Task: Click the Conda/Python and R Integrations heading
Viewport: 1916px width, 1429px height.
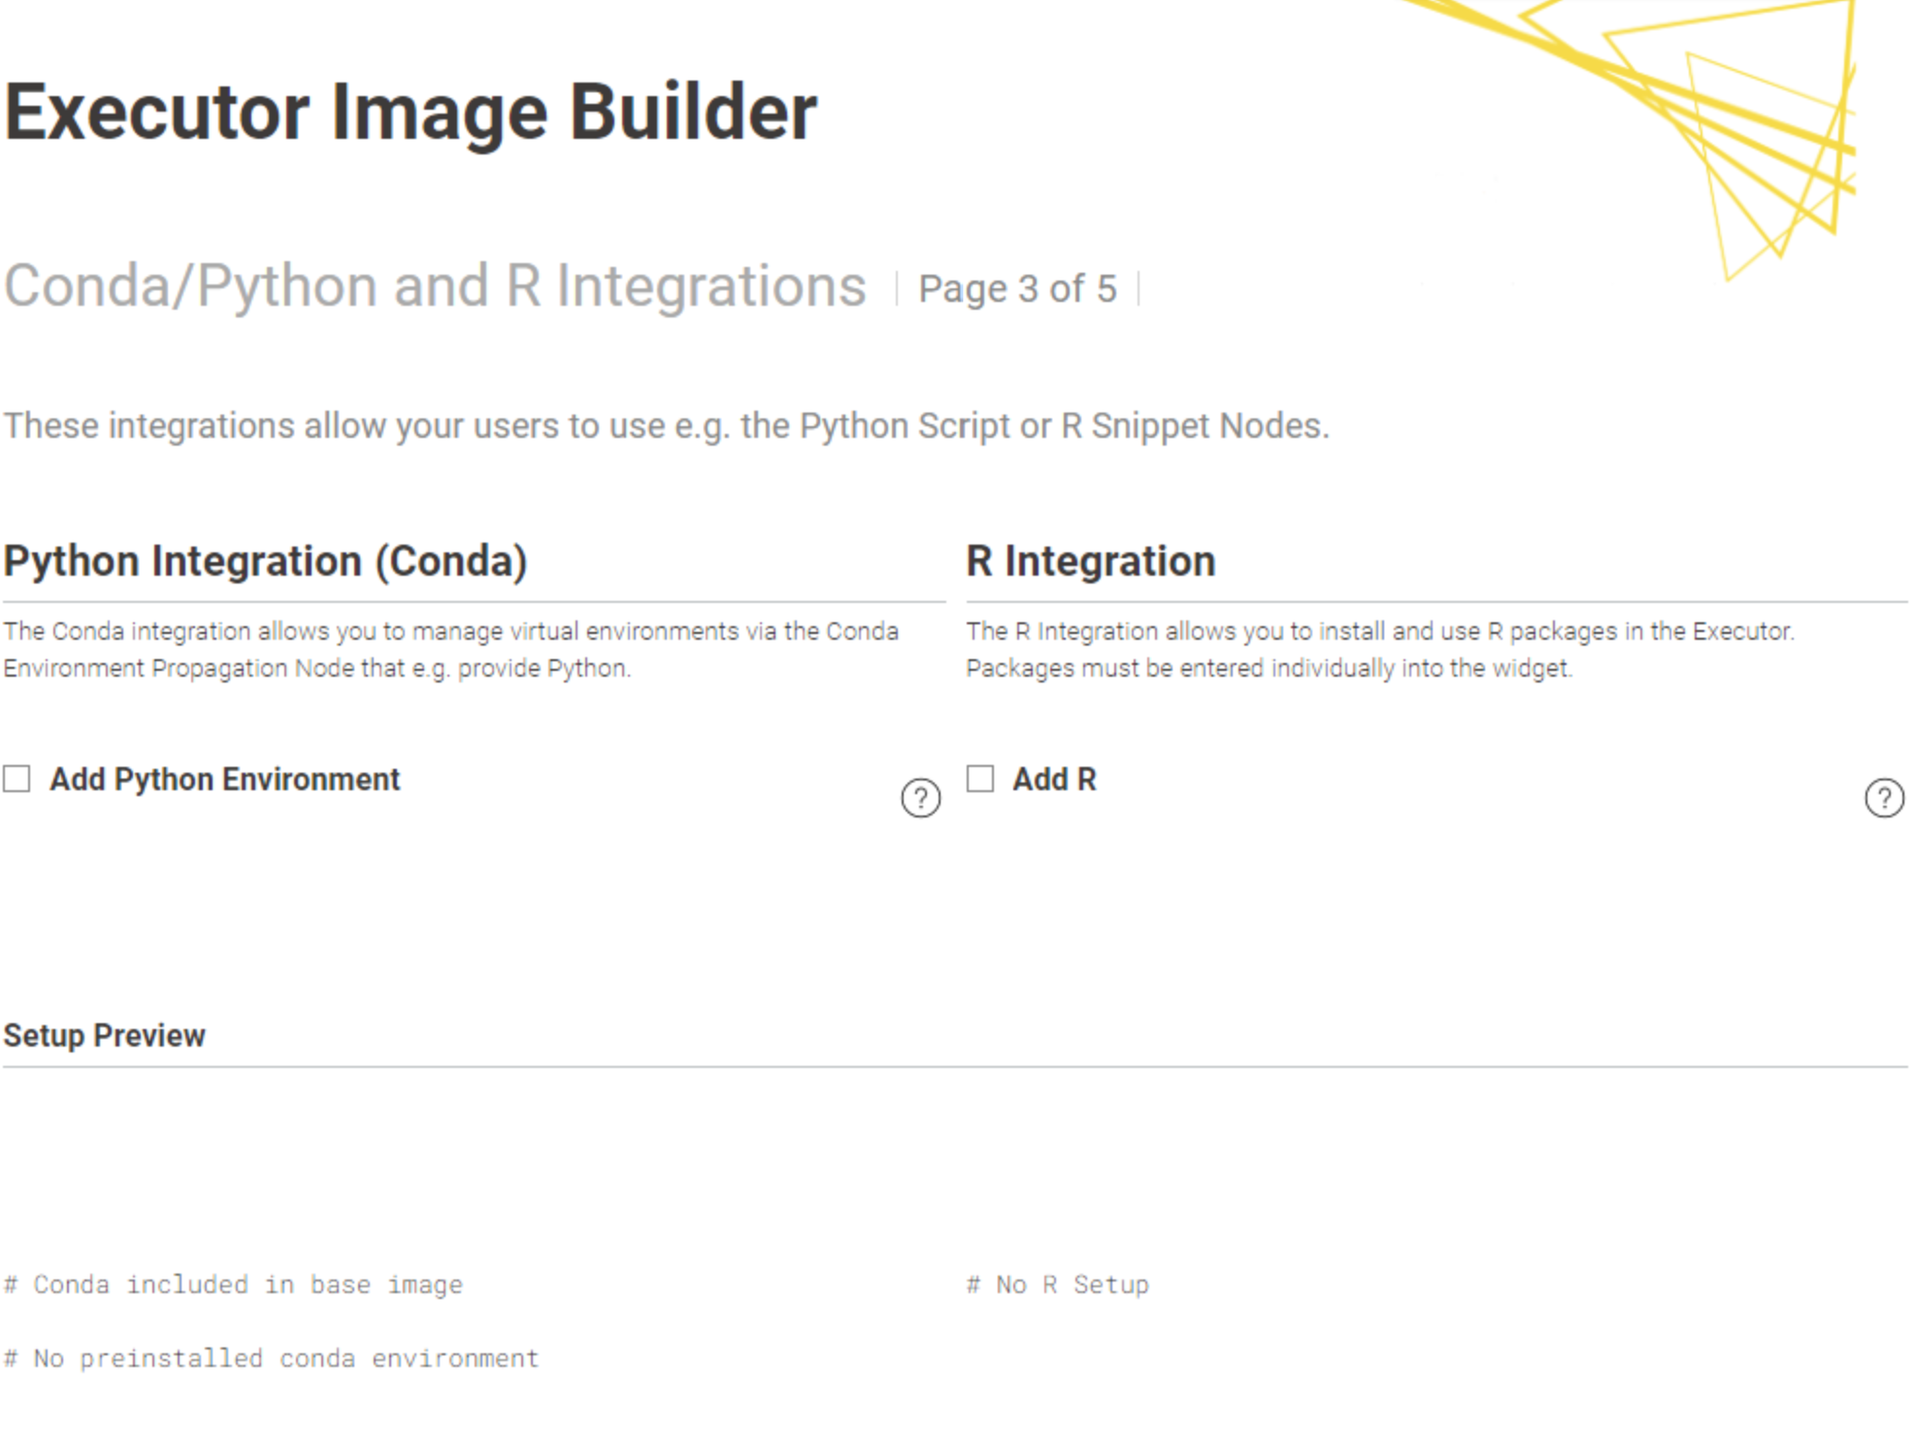Action: (x=435, y=286)
